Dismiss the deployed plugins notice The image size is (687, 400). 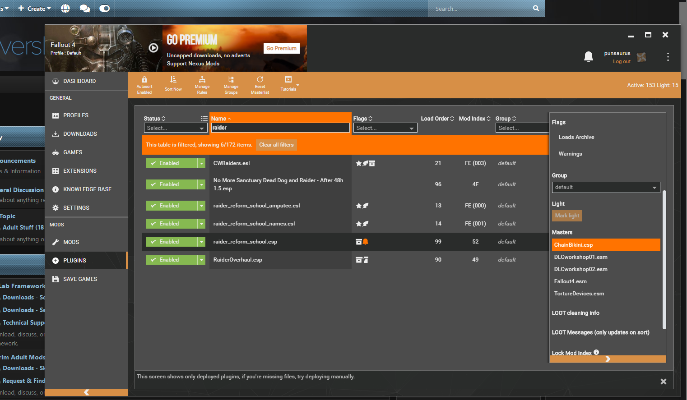click(664, 382)
